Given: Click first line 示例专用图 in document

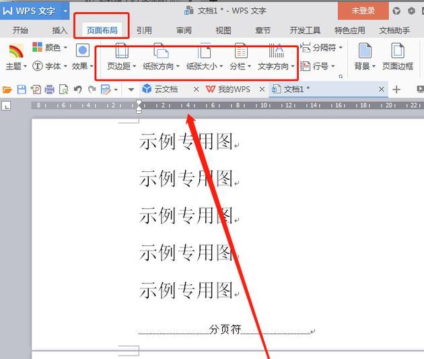Looking at the screenshot, I should point(186,141).
